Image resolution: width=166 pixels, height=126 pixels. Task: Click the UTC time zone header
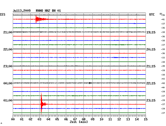(x=152, y=15)
